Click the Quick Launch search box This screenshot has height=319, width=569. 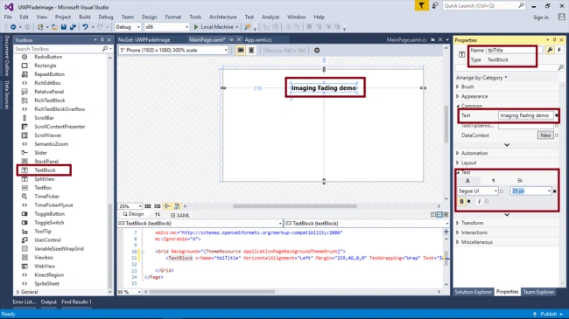(x=484, y=5)
